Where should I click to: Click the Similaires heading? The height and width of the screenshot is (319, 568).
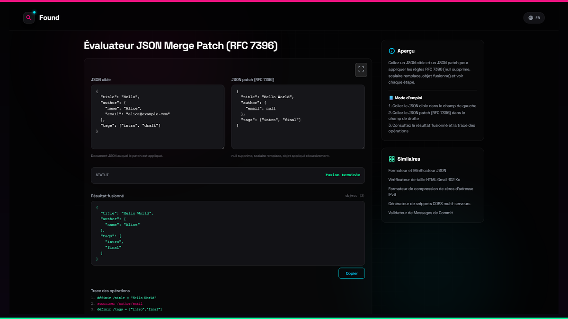[x=409, y=159]
